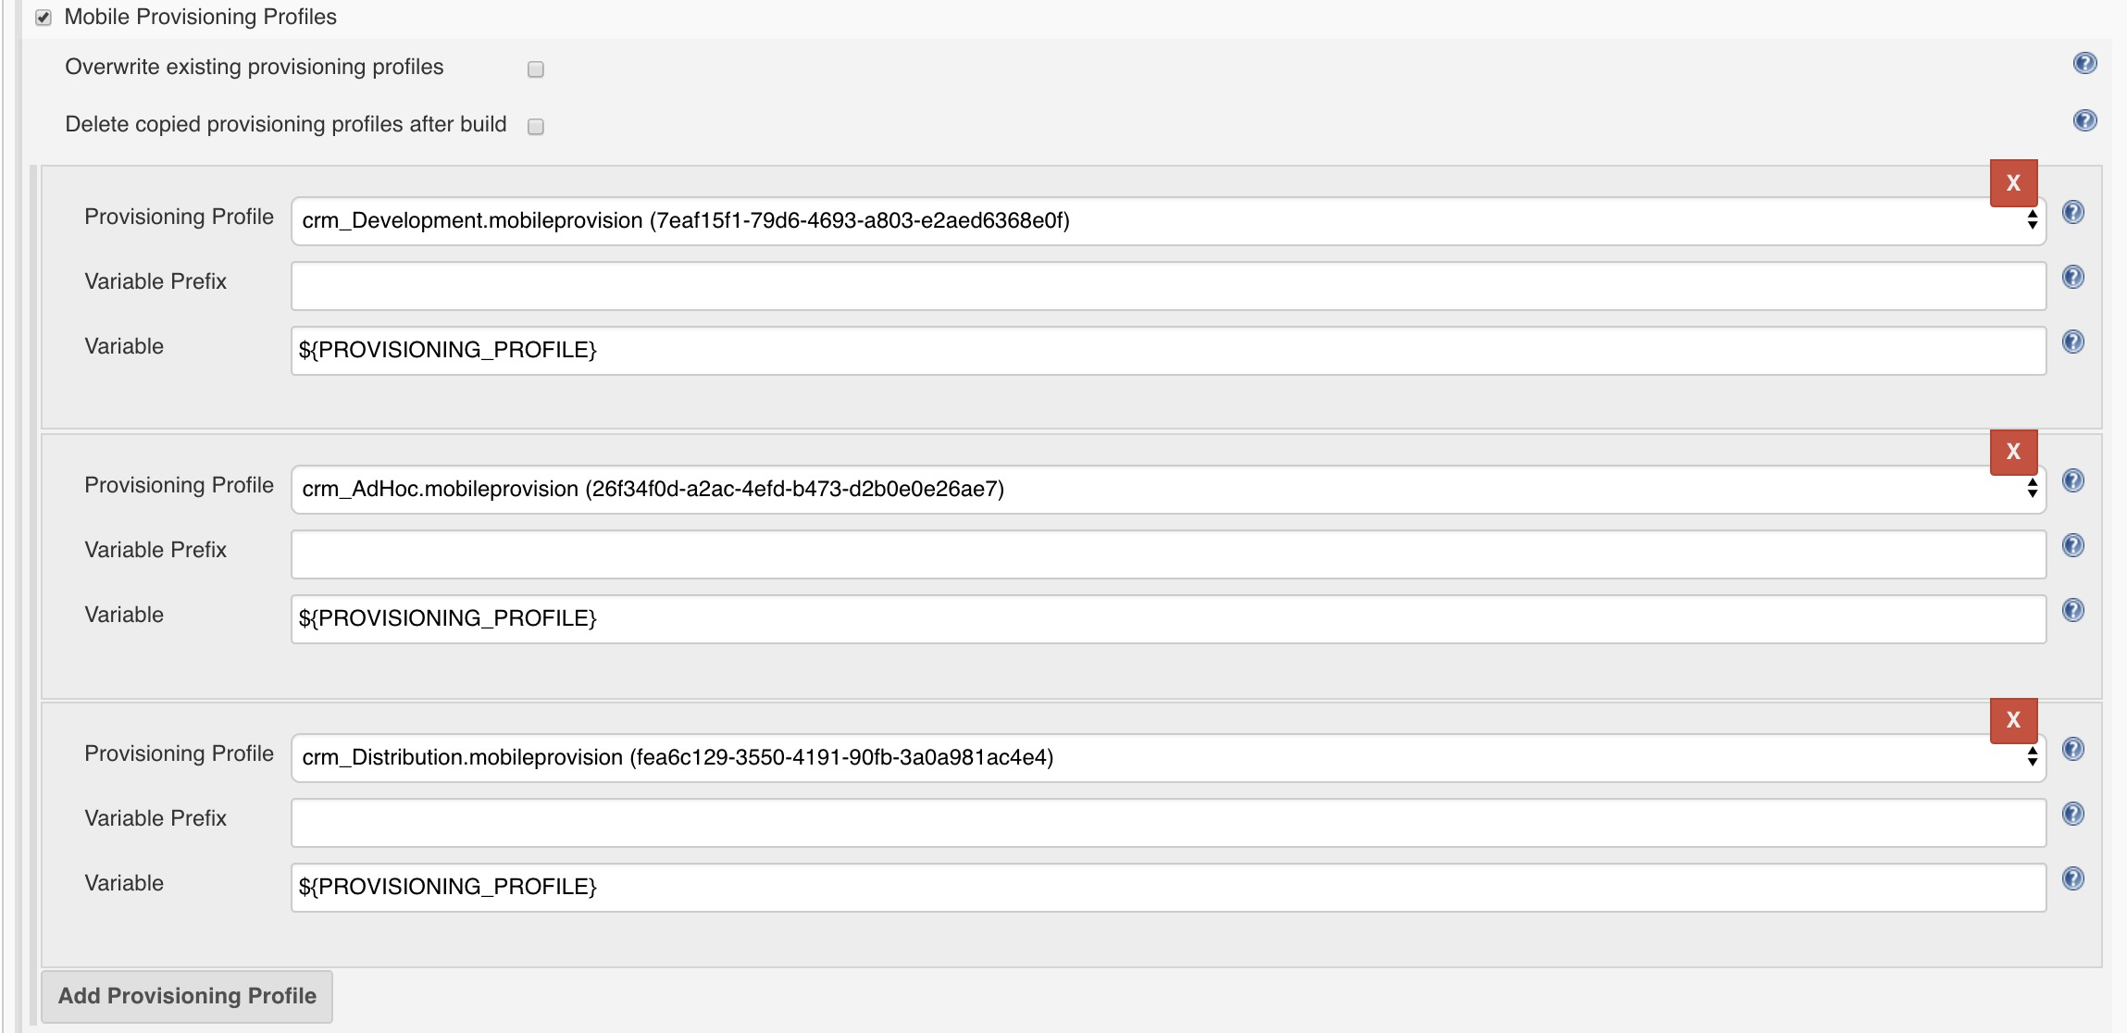Focus the first Variable Prefix input
This screenshot has width=2127, height=1033.
click(x=1168, y=286)
